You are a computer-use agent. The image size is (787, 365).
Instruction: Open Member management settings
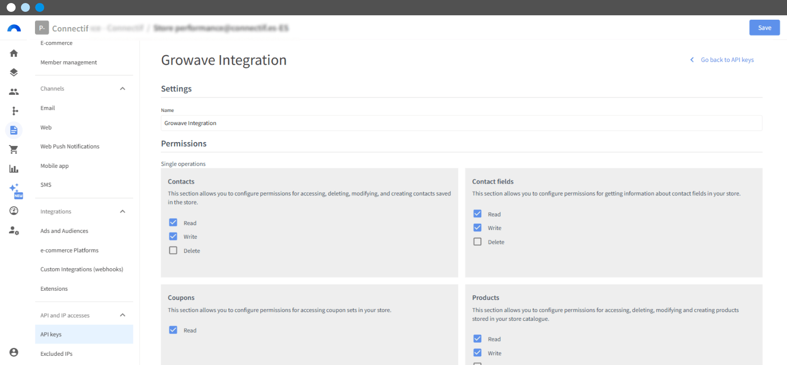click(69, 63)
